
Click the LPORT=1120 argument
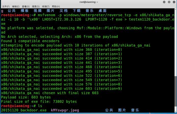click(96, 19)
